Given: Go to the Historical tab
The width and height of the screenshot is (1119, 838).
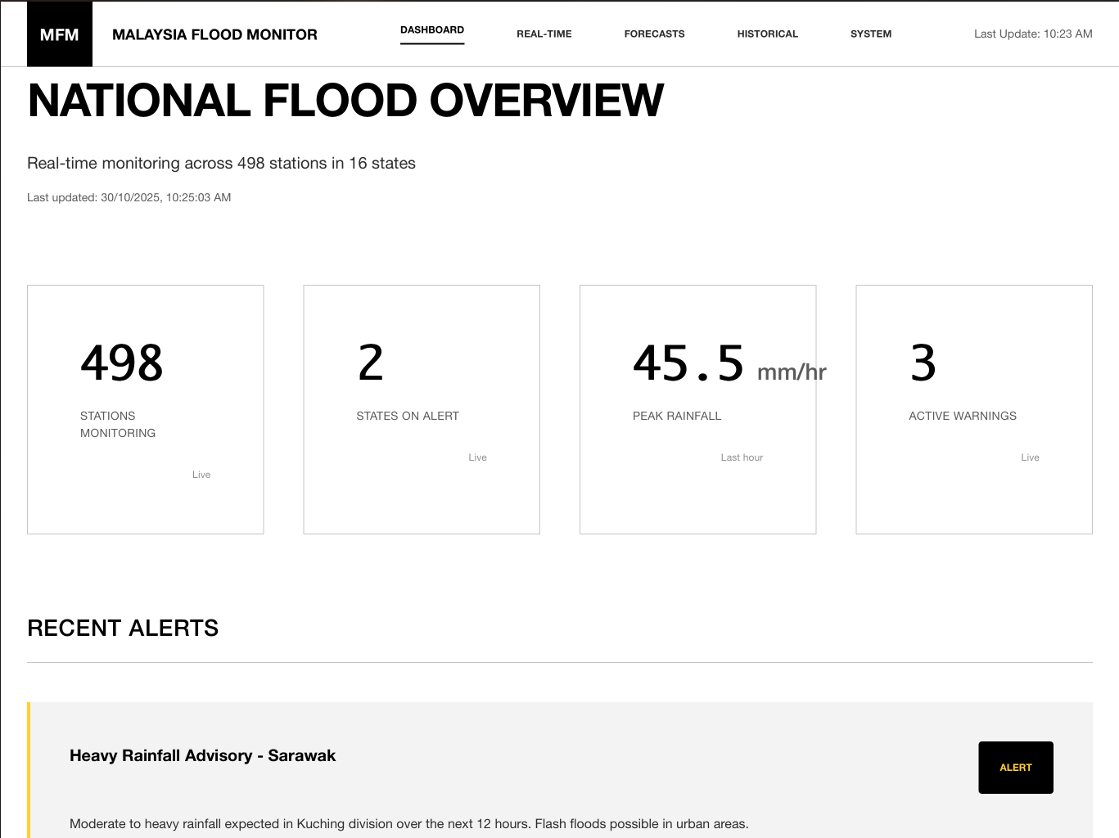Looking at the screenshot, I should (x=767, y=34).
